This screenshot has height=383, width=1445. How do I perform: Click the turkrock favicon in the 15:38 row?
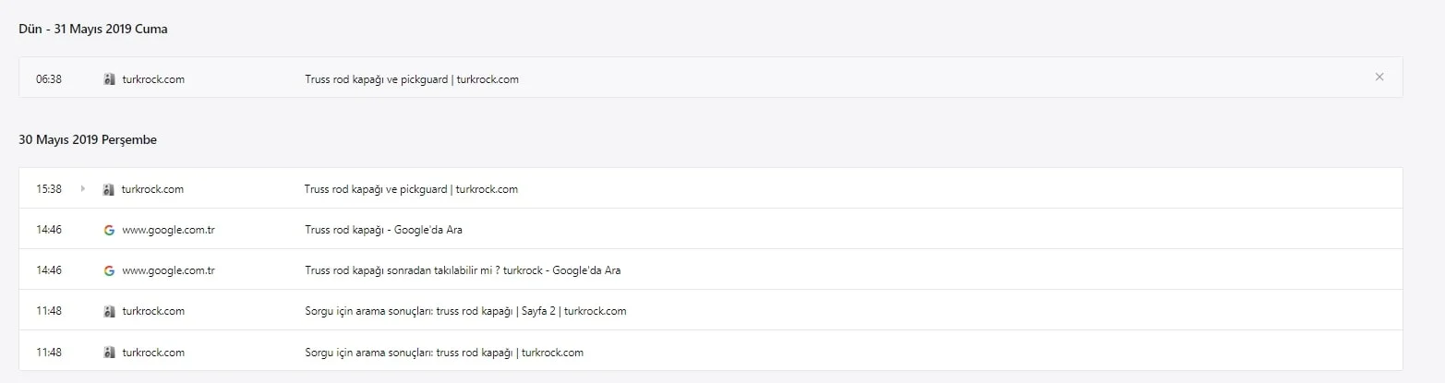[109, 189]
